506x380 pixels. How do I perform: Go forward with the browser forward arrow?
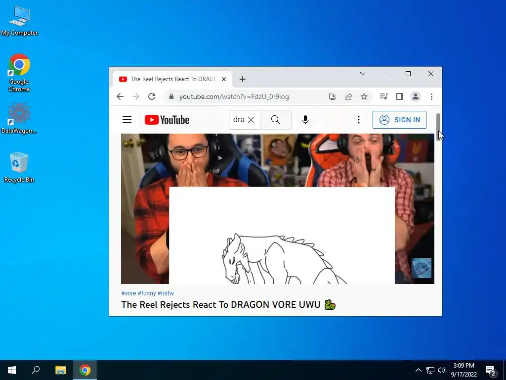[x=136, y=96]
